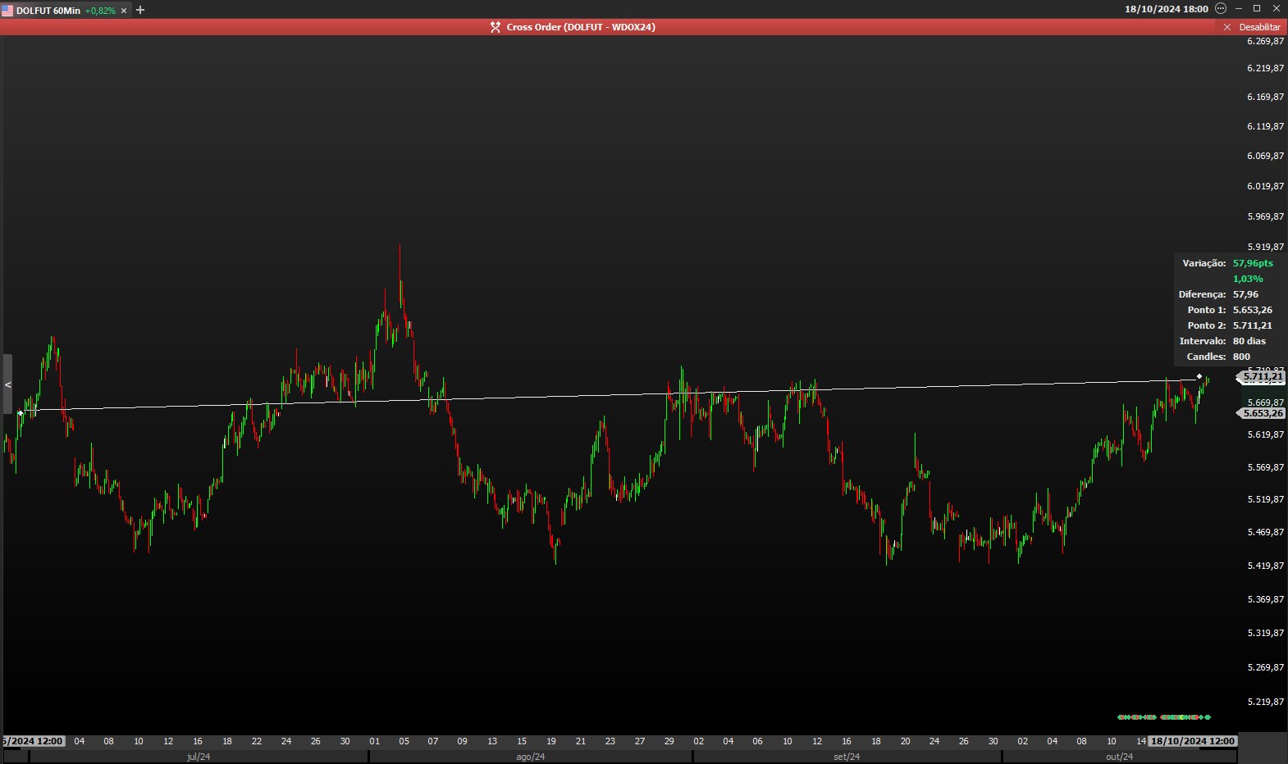
Task: Click the out/24 month segment on the timeline
Action: (1119, 757)
